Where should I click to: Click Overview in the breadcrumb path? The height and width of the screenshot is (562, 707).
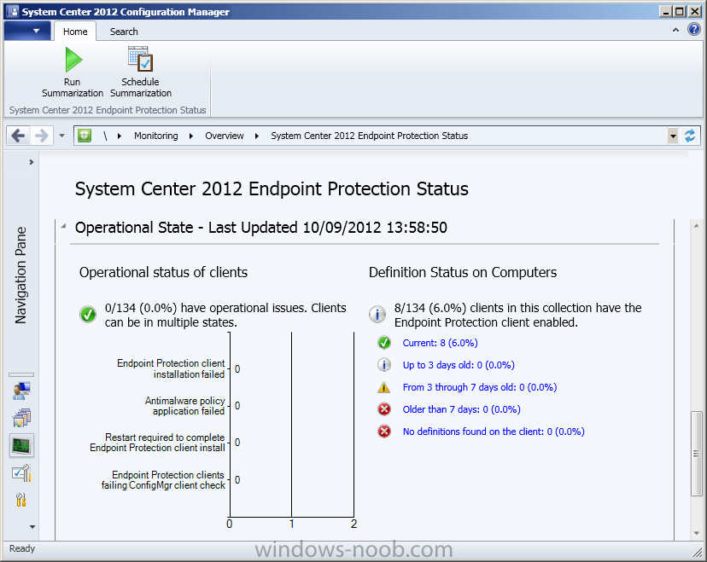click(225, 136)
